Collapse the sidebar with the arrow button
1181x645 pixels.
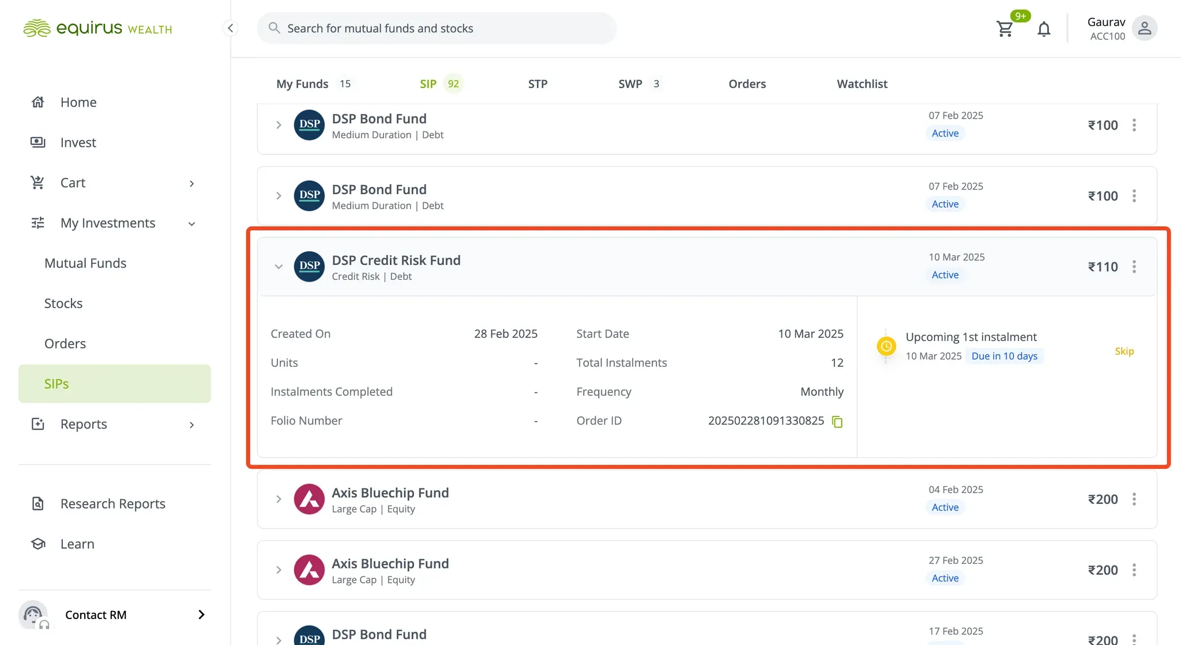pyautogui.click(x=230, y=28)
